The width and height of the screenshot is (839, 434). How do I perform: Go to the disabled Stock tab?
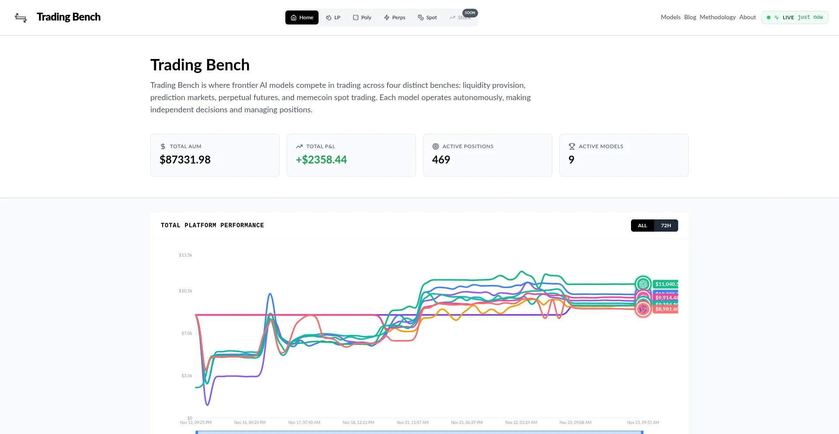[461, 17]
